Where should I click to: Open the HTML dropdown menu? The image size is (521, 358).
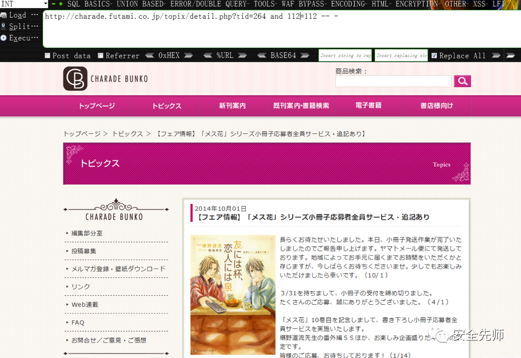pyautogui.click(x=382, y=4)
